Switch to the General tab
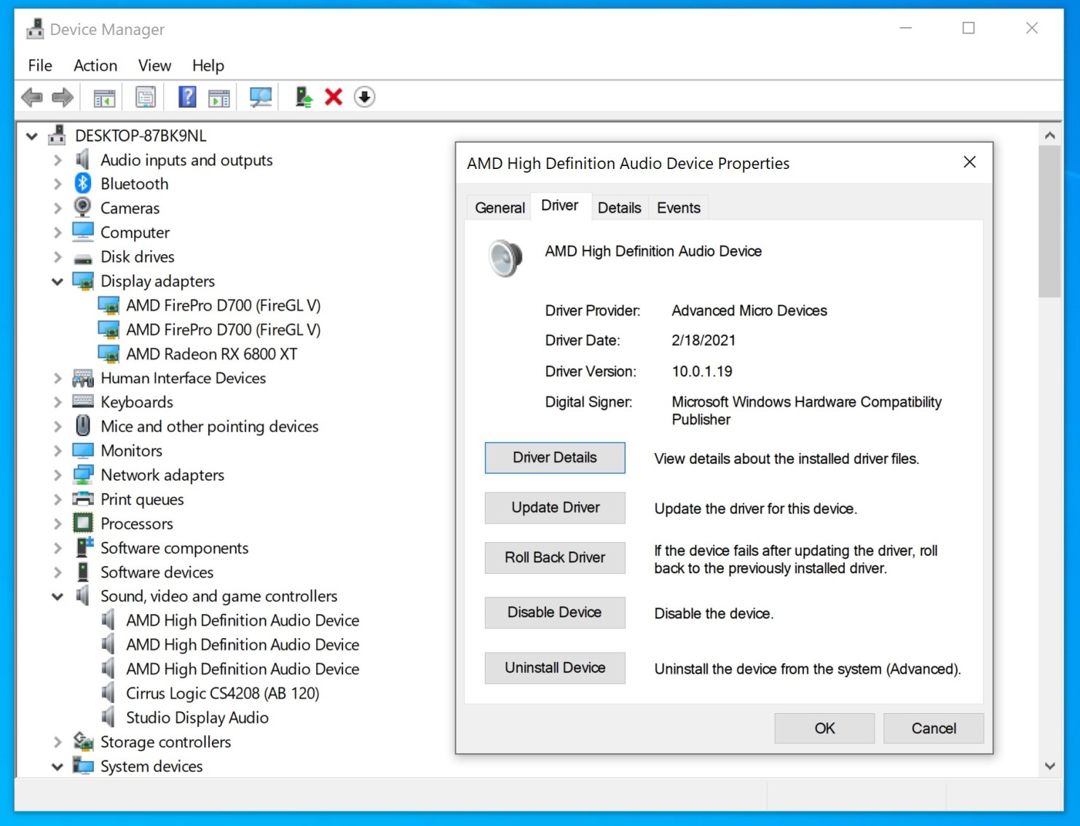This screenshot has height=826, width=1080. [500, 208]
